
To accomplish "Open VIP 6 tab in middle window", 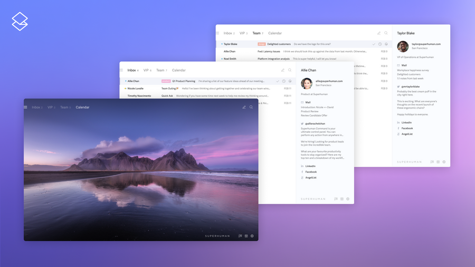I will point(147,70).
